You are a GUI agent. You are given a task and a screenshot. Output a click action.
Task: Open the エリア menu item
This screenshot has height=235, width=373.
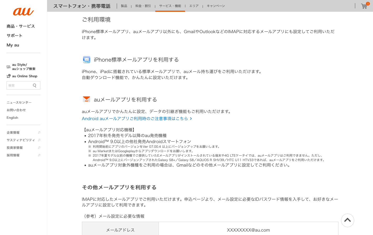(x=194, y=6)
